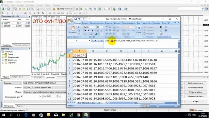Open Insert Function fx button
The height and width of the screenshot is (118, 209).
click(102, 41)
